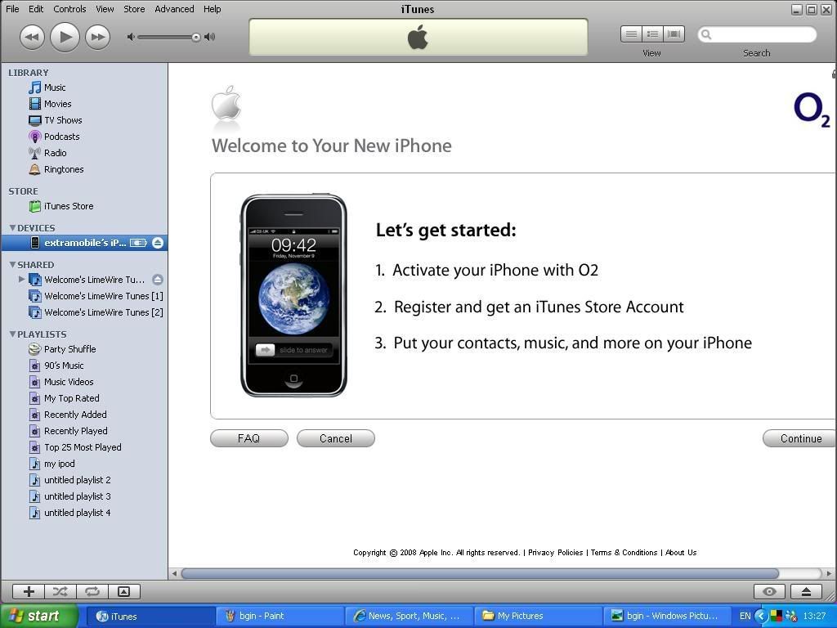Open the Radio library
This screenshot has height=628, width=837.
pyautogui.click(x=55, y=153)
